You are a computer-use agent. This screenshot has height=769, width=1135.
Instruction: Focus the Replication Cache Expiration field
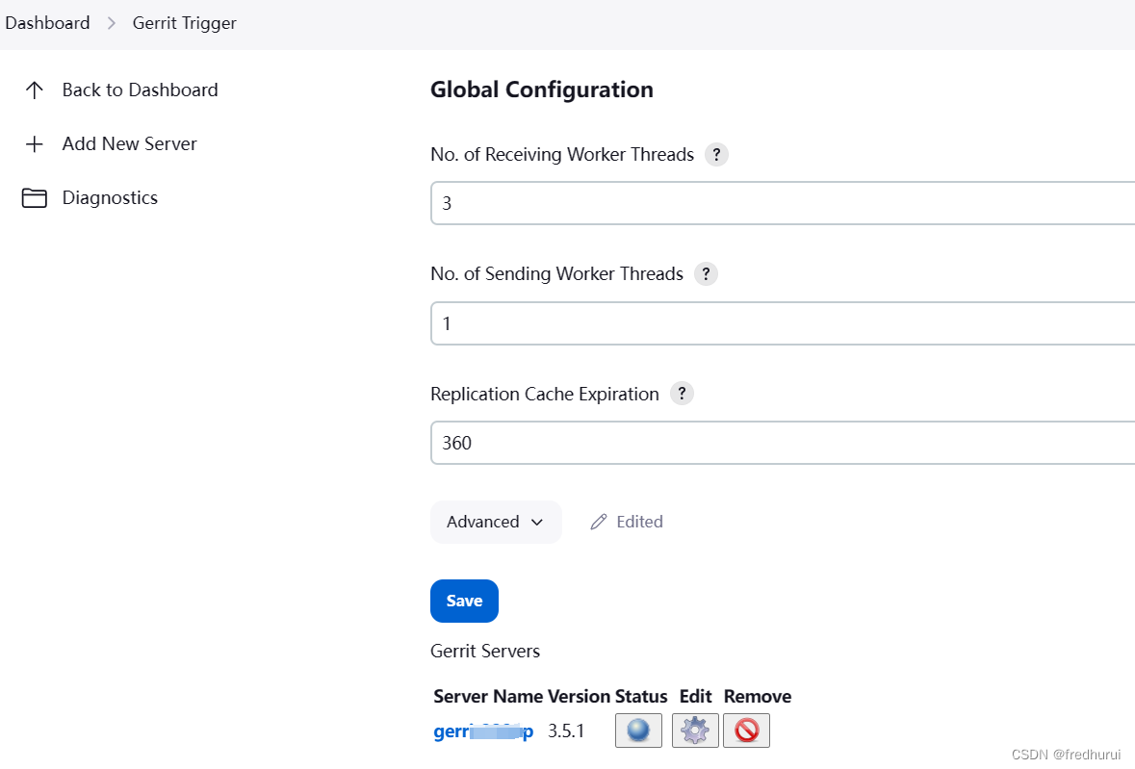tap(783, 443)
